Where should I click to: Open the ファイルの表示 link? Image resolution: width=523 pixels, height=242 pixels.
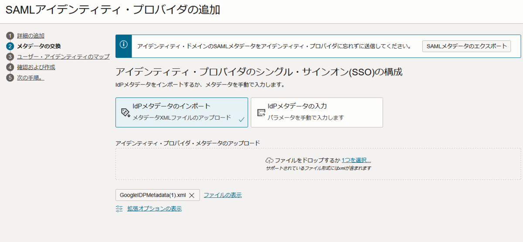[x=223, y=195]
